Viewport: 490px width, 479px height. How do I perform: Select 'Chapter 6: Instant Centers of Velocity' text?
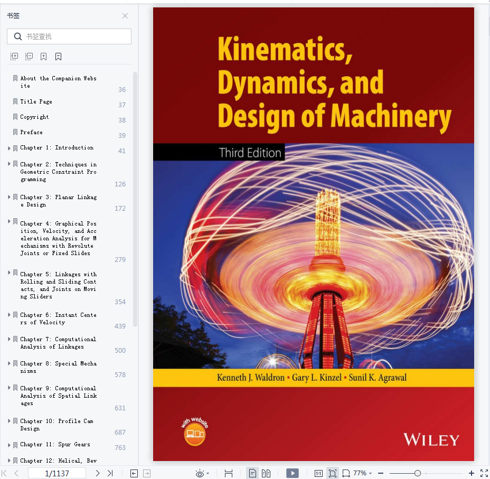point(59,318)
